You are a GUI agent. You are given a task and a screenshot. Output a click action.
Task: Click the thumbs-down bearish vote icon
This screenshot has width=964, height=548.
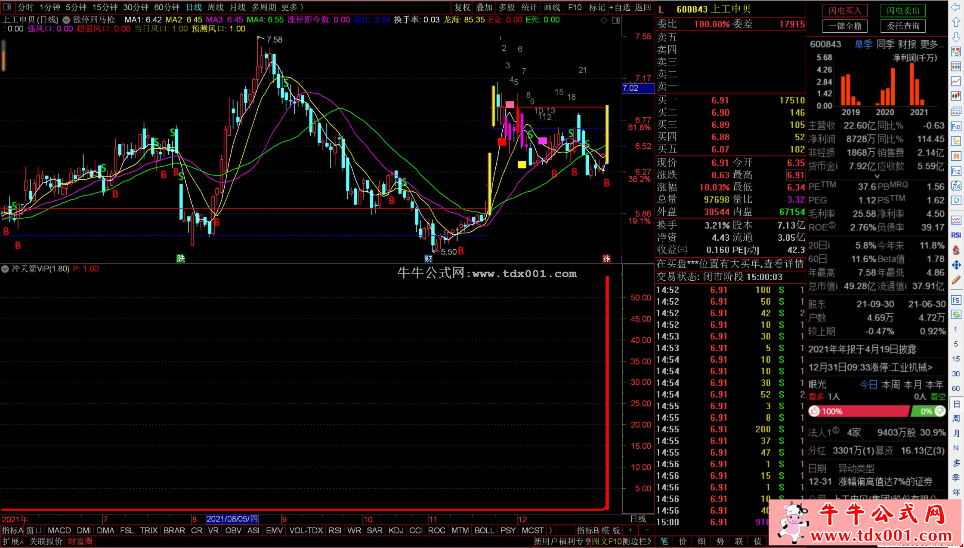(940, 411)
